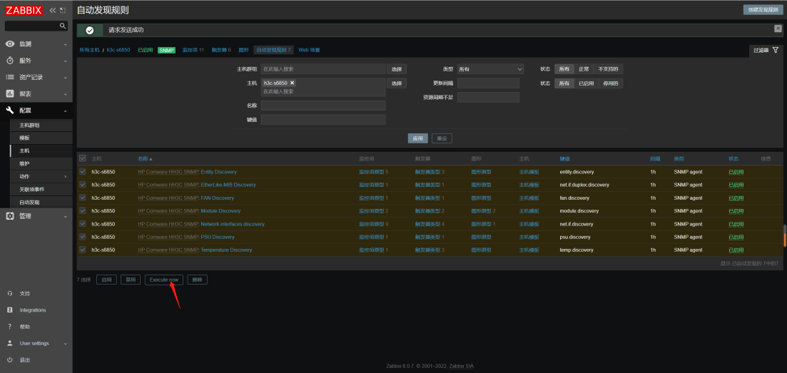
Task: Click the 更新间隔 input field
Action: point(488,83)
